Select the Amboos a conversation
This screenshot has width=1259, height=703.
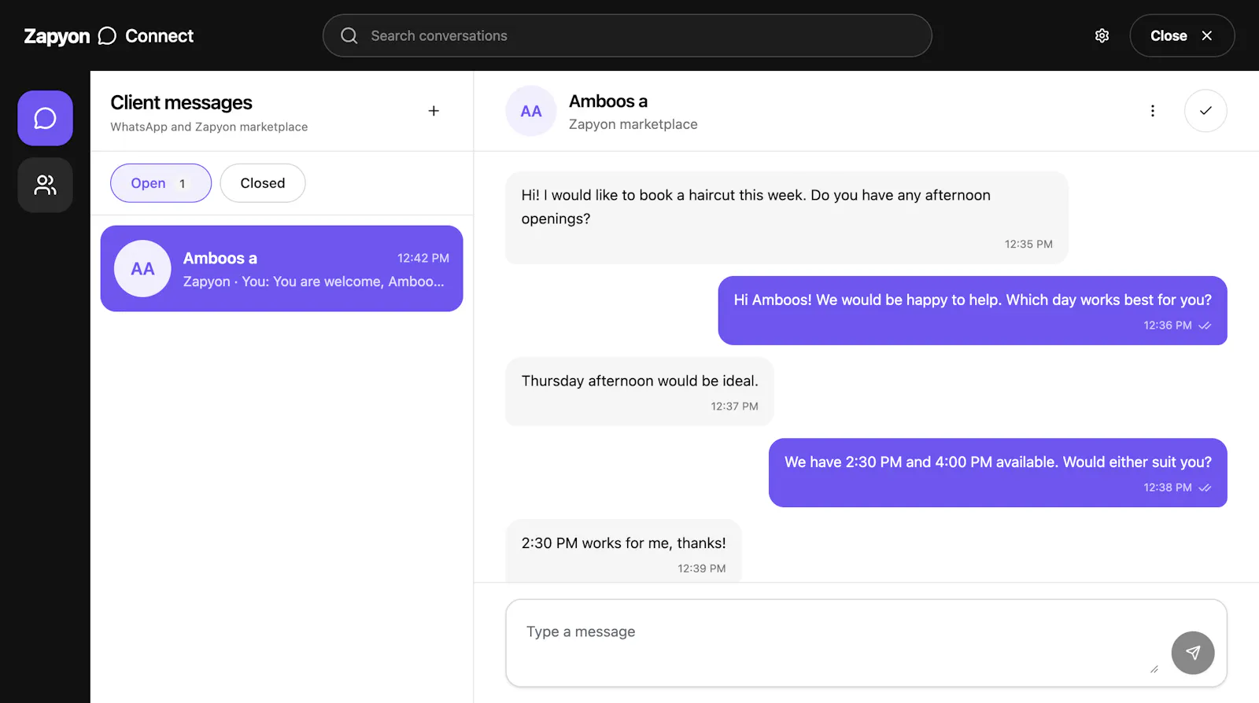point(282,269)
